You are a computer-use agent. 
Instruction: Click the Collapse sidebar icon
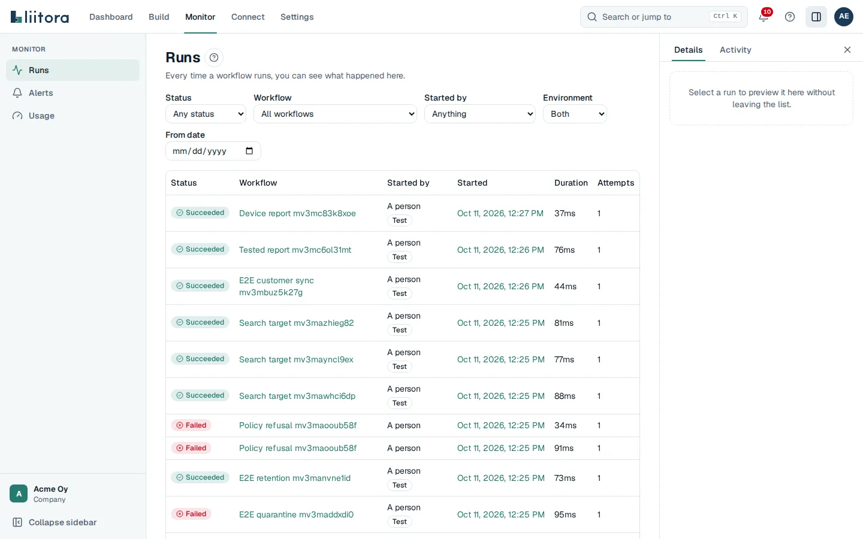click(x=18, y=522)
